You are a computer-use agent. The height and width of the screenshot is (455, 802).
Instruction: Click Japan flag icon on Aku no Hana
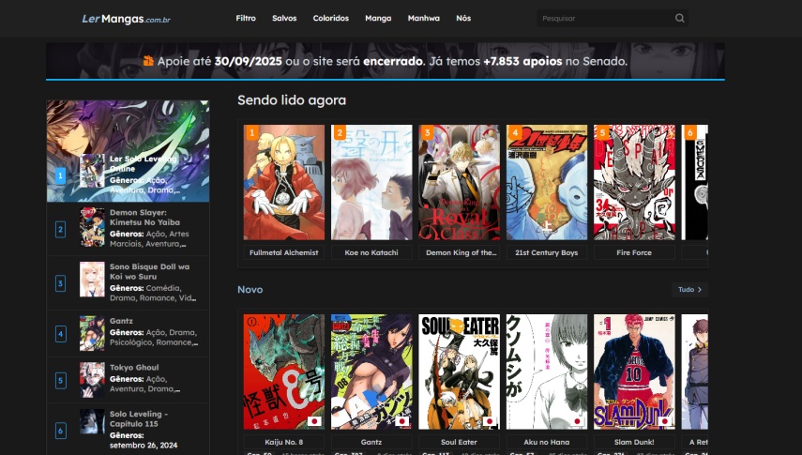577,422
